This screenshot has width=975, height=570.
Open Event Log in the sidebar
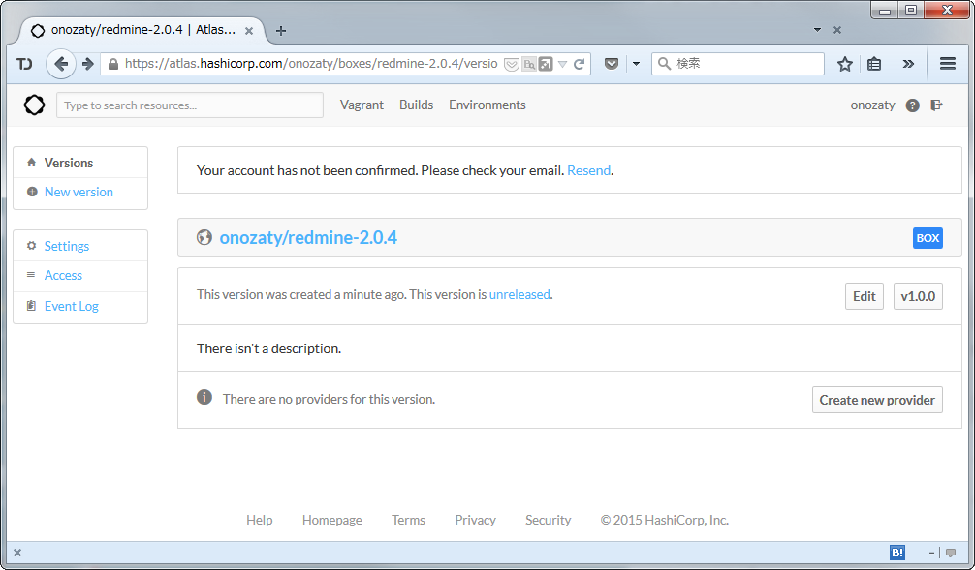point(71,306)
